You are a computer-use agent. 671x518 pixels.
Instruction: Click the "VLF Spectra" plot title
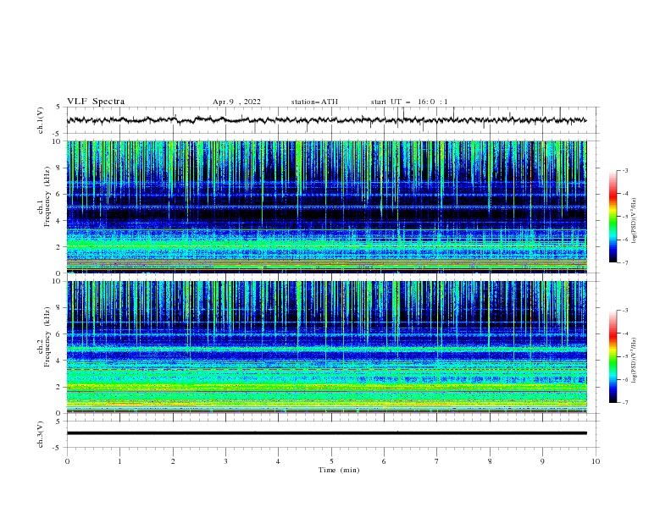coord(96,102)
